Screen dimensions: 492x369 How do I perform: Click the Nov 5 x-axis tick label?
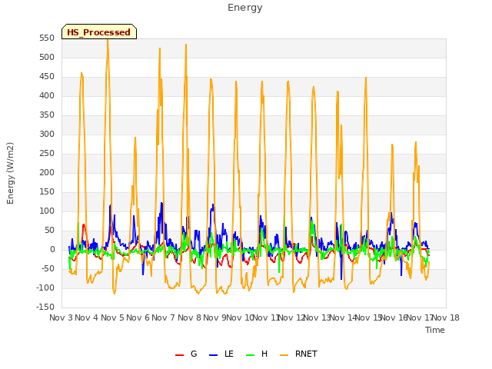112,317
